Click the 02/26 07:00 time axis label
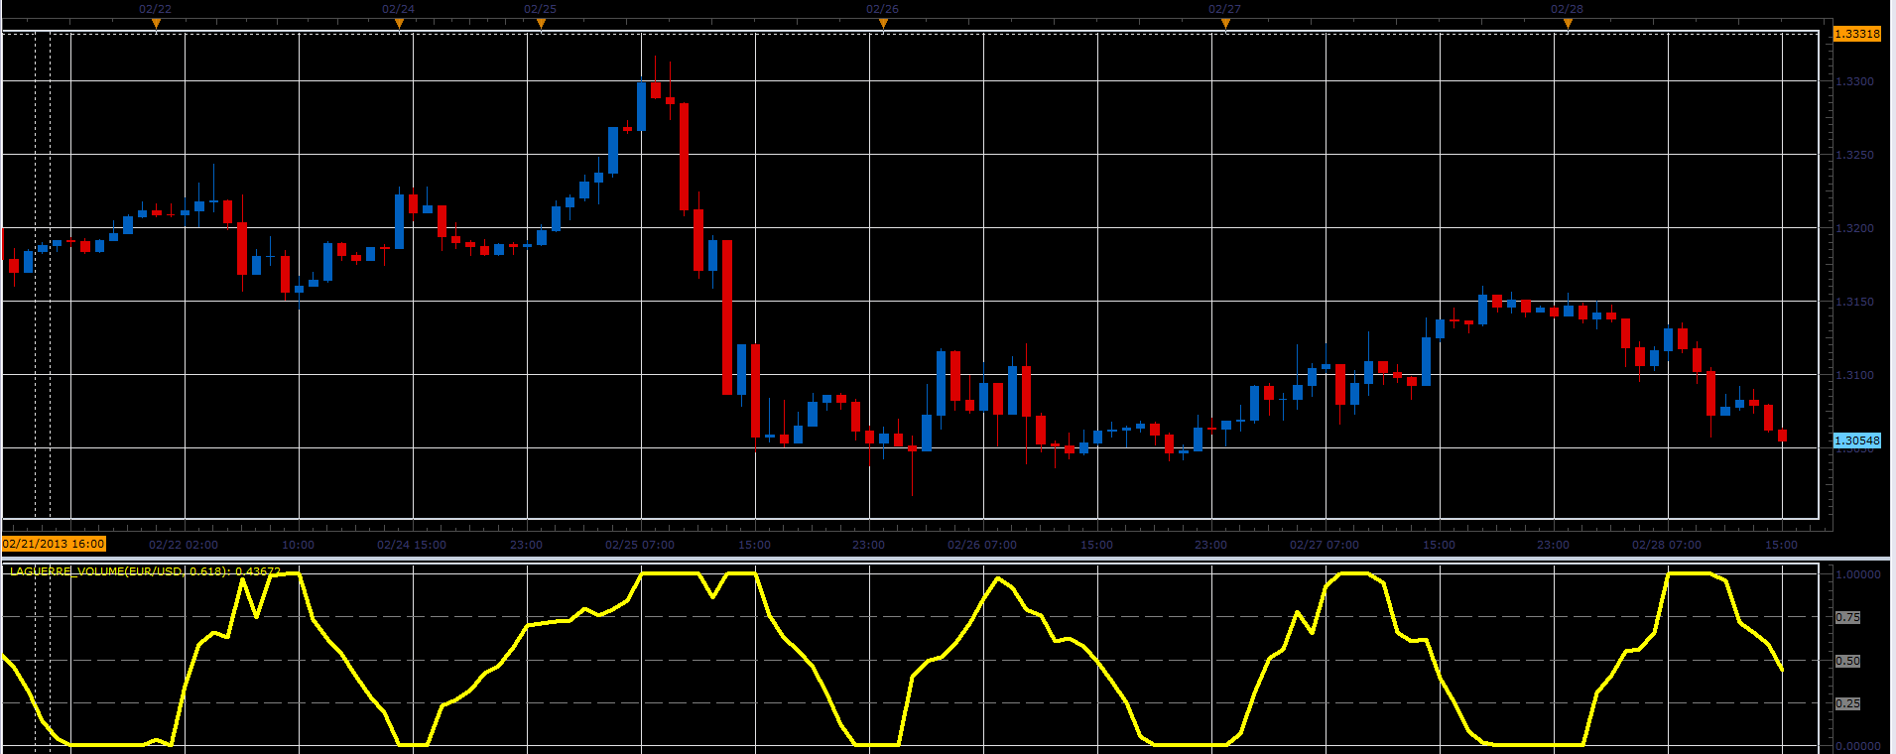 (x=982, y=545)
